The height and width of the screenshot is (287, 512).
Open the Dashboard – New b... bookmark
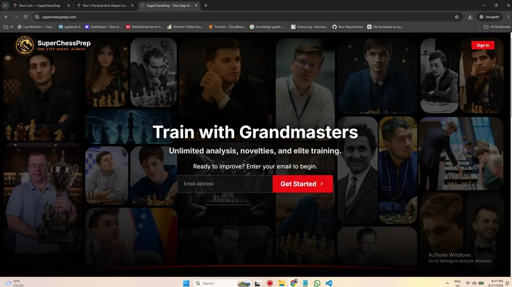coord(102,27)
